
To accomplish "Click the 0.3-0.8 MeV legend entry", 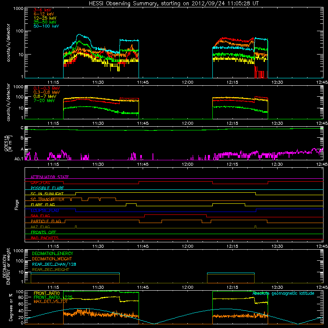I will [47, 92].
